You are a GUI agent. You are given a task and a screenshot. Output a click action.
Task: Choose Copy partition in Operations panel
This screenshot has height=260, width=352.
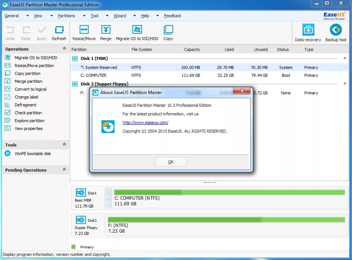[x=27, y=73]
